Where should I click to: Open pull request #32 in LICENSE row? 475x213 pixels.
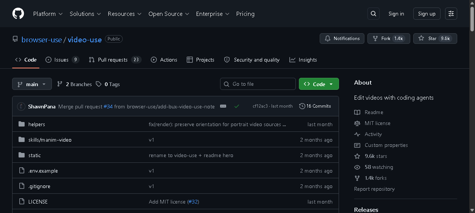[193, 202]
